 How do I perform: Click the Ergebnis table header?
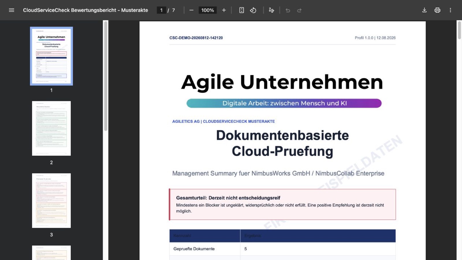point(253,236)
